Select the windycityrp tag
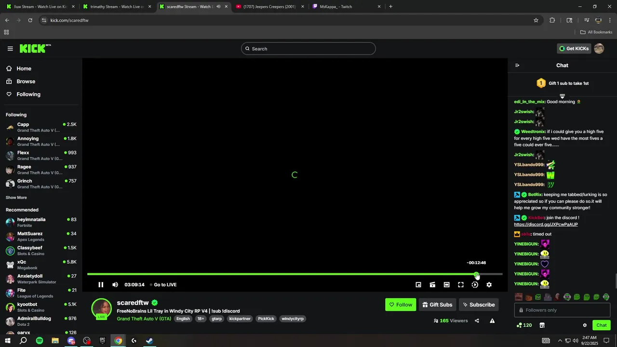617x347 pixels. [293, 319]
